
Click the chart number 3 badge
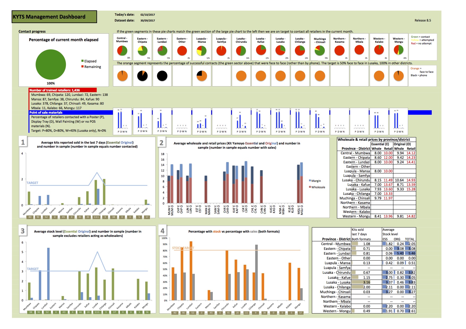pyautogui.click(x=23, y=231)
